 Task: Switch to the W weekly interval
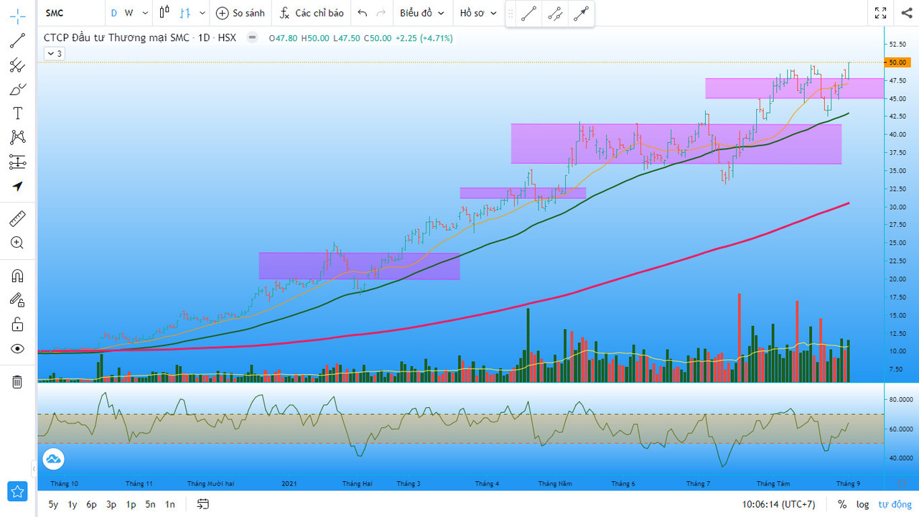pos(129,13)
